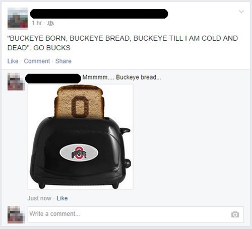Click the Just now comment timestamp

tap(39, 198)
